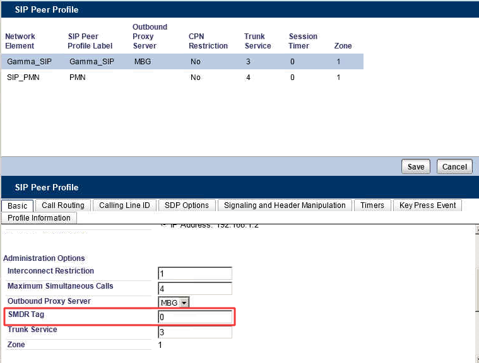Select the Calling Line ID tab

124,205
